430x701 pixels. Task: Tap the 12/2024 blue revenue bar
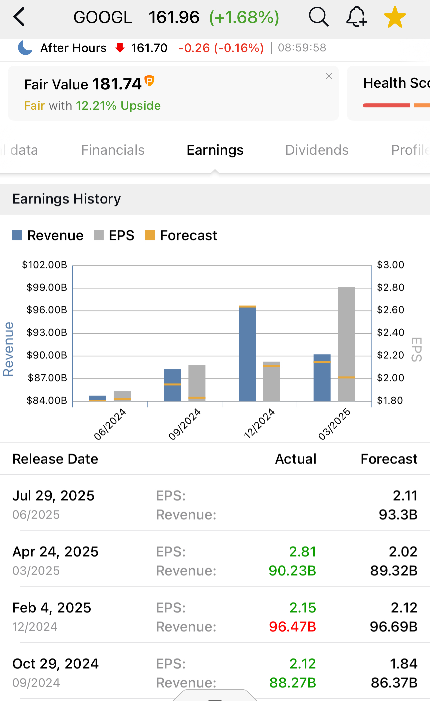247,354
